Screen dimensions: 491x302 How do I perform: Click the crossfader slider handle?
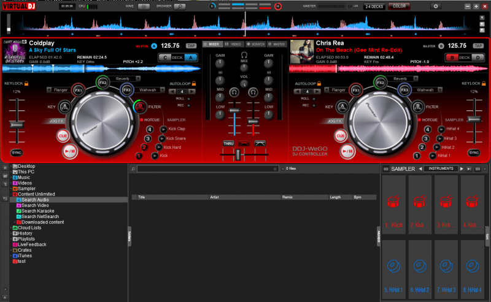click(238, 155)
